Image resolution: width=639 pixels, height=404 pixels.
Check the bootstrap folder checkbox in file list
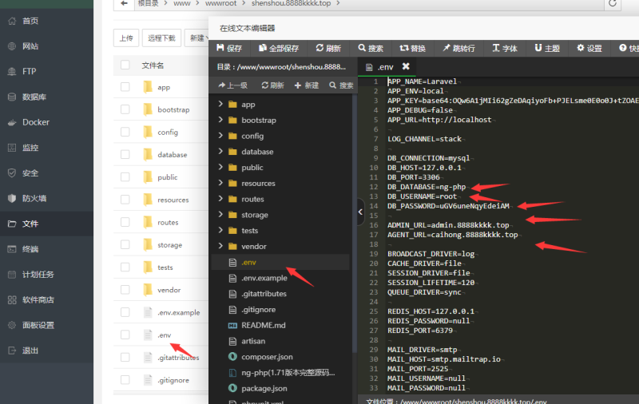(125, 109)
